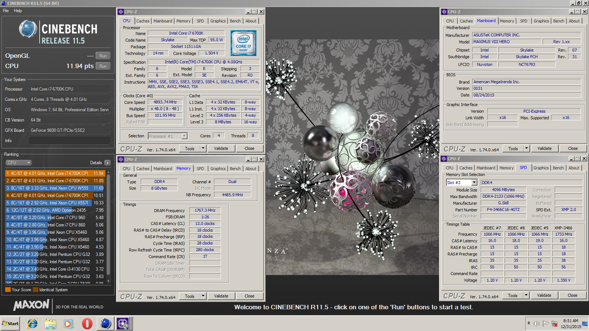589x331 pixels.
Task: Switch to Cinebench taskbar icon
Action: (105, 324)
